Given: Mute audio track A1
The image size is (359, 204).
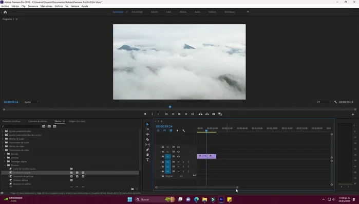Looking at the screenshot, I should [x=178, y=162].
